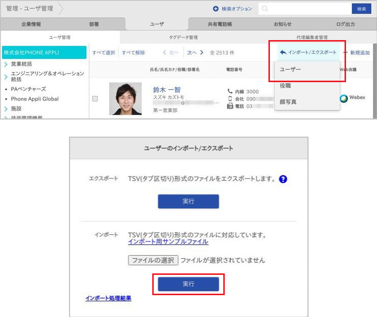Open the 企業情報 tab

pyautogui.click(x=31, y=24)
